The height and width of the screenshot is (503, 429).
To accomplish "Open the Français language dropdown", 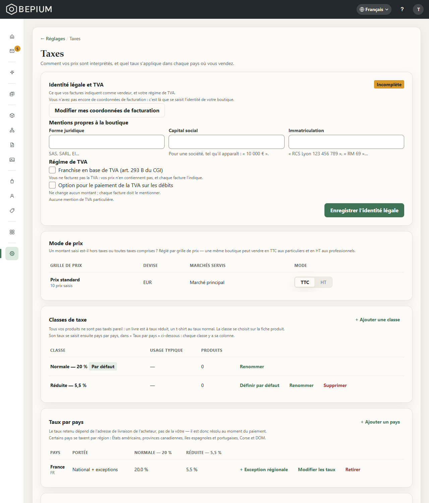I will (x=374, y=9).
